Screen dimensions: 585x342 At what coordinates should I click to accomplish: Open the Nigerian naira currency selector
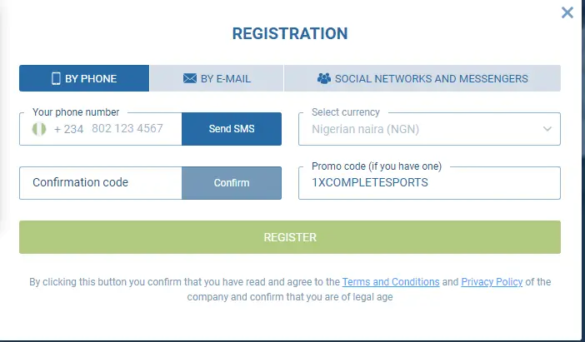[421, 129]
